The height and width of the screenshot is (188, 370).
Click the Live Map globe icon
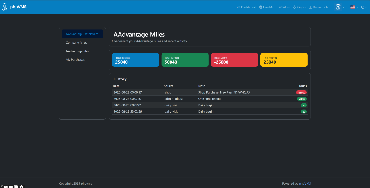tap(261, 7)
